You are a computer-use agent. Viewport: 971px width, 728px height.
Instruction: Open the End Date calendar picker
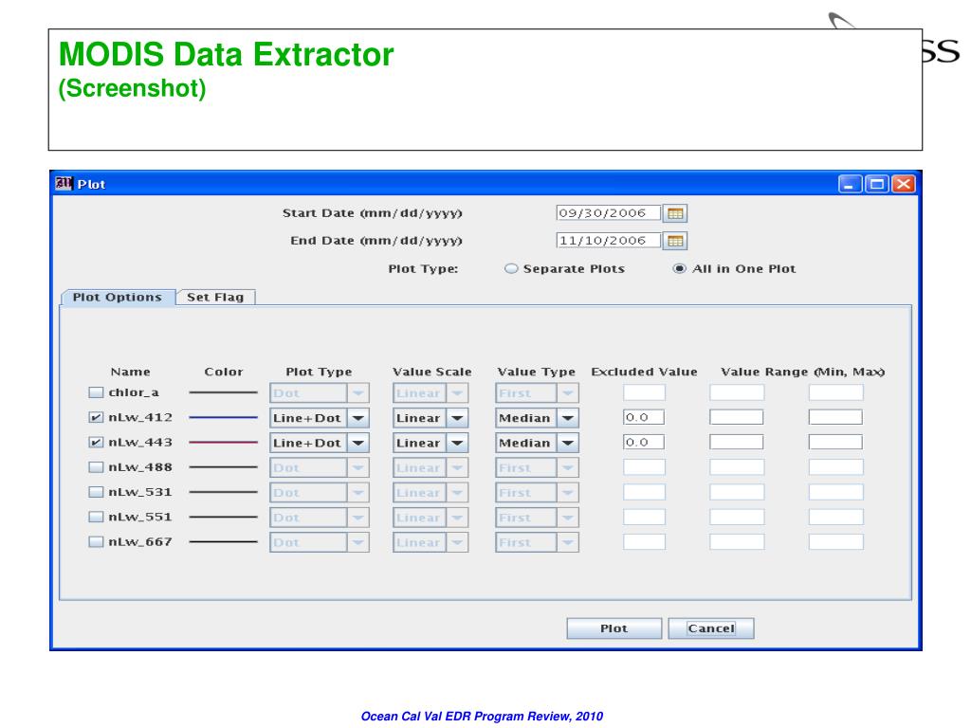tap(675, 241)
